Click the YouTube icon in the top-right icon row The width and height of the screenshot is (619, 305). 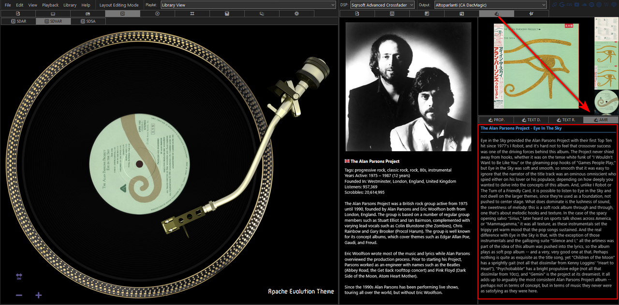click(577, 5)
